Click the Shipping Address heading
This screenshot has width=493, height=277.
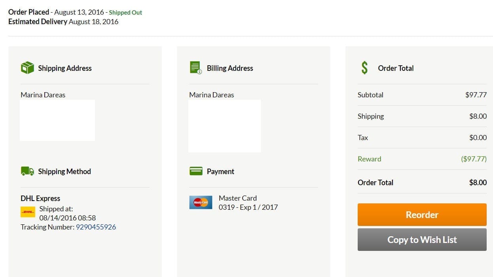tap(65, 68)
